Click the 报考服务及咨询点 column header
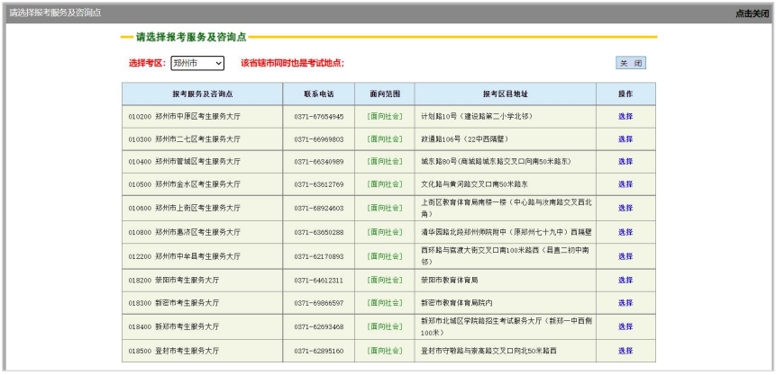776x375 pixels. [202, 94]
